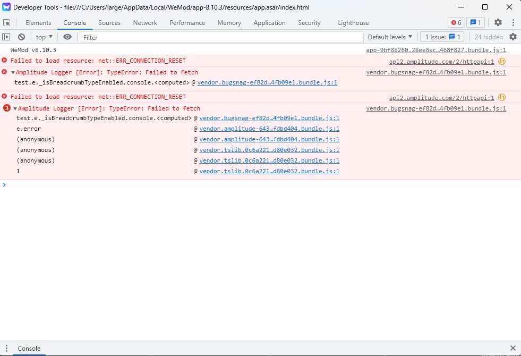Open the app-9bf88260 bundle.js source link
521x356 pixels.
(435, 50)
